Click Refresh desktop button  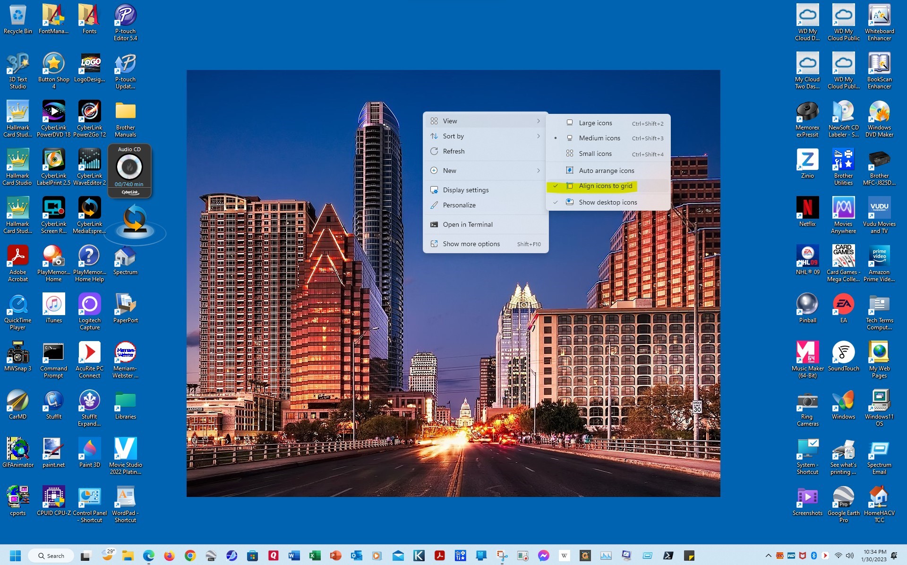tap(453, 151)
